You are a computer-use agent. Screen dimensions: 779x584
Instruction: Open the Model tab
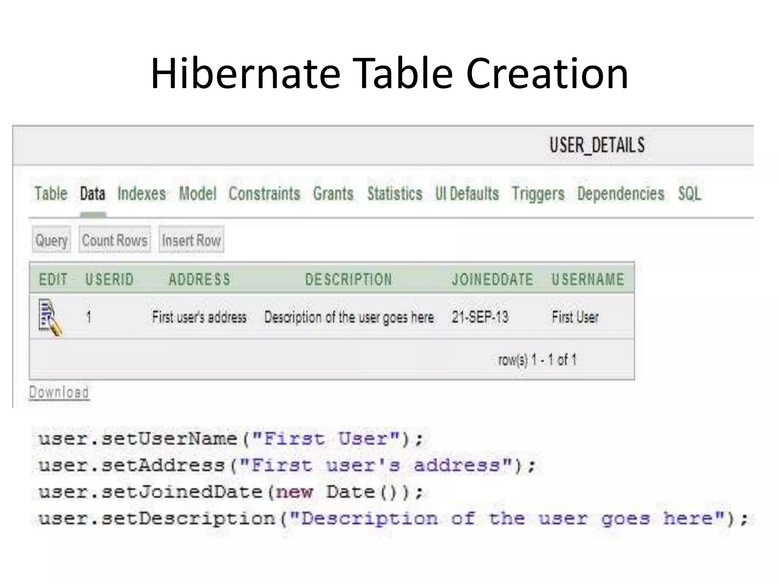pyautogui.click(x=198, y=194)
